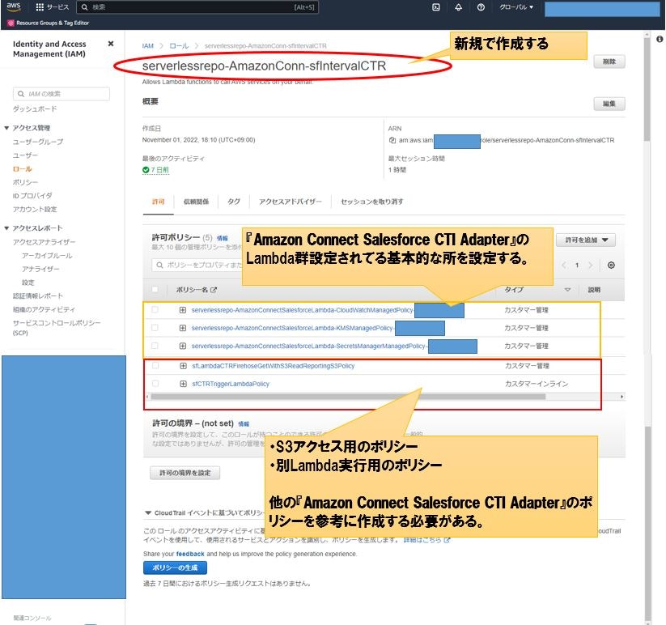Check the SecretsManagerManagedPolicy checkbox
Screen dimensions: 666x625
click(x=155, y=346)
